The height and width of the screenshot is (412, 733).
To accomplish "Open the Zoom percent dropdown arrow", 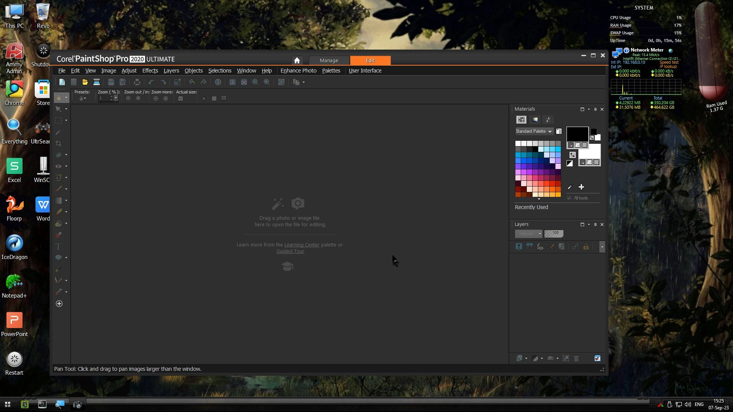I will coord(116,98).
